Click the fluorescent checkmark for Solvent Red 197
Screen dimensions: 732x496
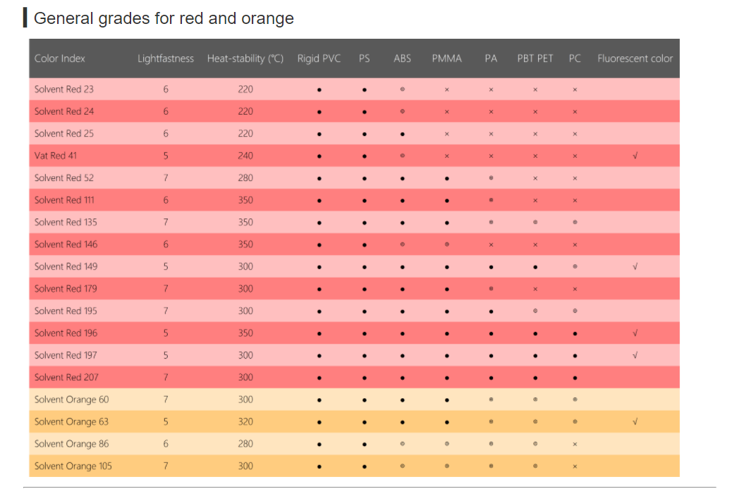tap(635, 355)
